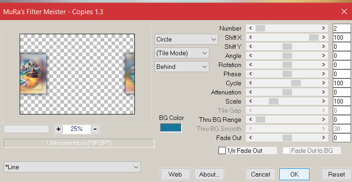The height and width of the screenshot is (182, 352).
Task: Click the OK button
Action: click(294, 174)
